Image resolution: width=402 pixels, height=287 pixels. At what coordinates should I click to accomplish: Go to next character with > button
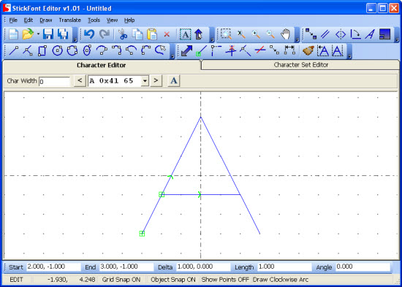pyautogui.click(x=156, y=81)
